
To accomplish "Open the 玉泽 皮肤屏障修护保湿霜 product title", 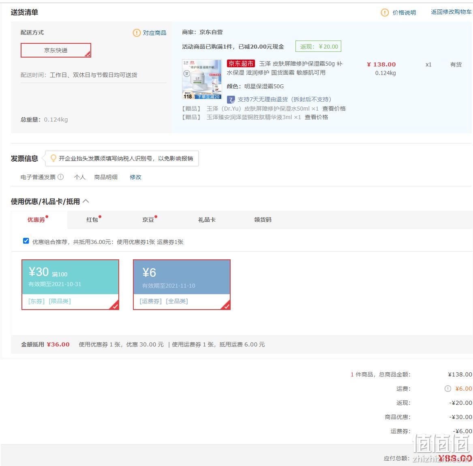I will coord(285,68).
